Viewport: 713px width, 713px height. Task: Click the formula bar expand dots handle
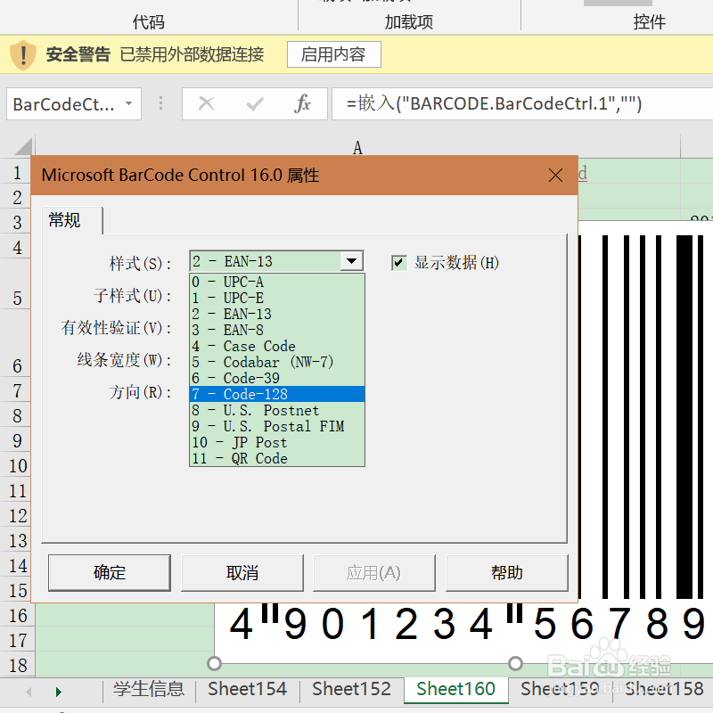[160, 103]
